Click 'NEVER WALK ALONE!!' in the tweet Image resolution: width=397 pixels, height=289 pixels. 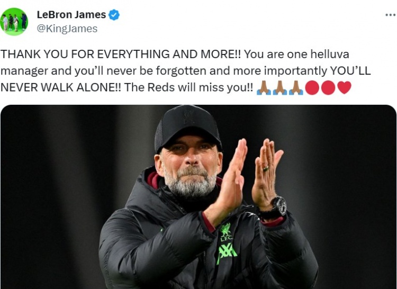[x=61, y=87]
